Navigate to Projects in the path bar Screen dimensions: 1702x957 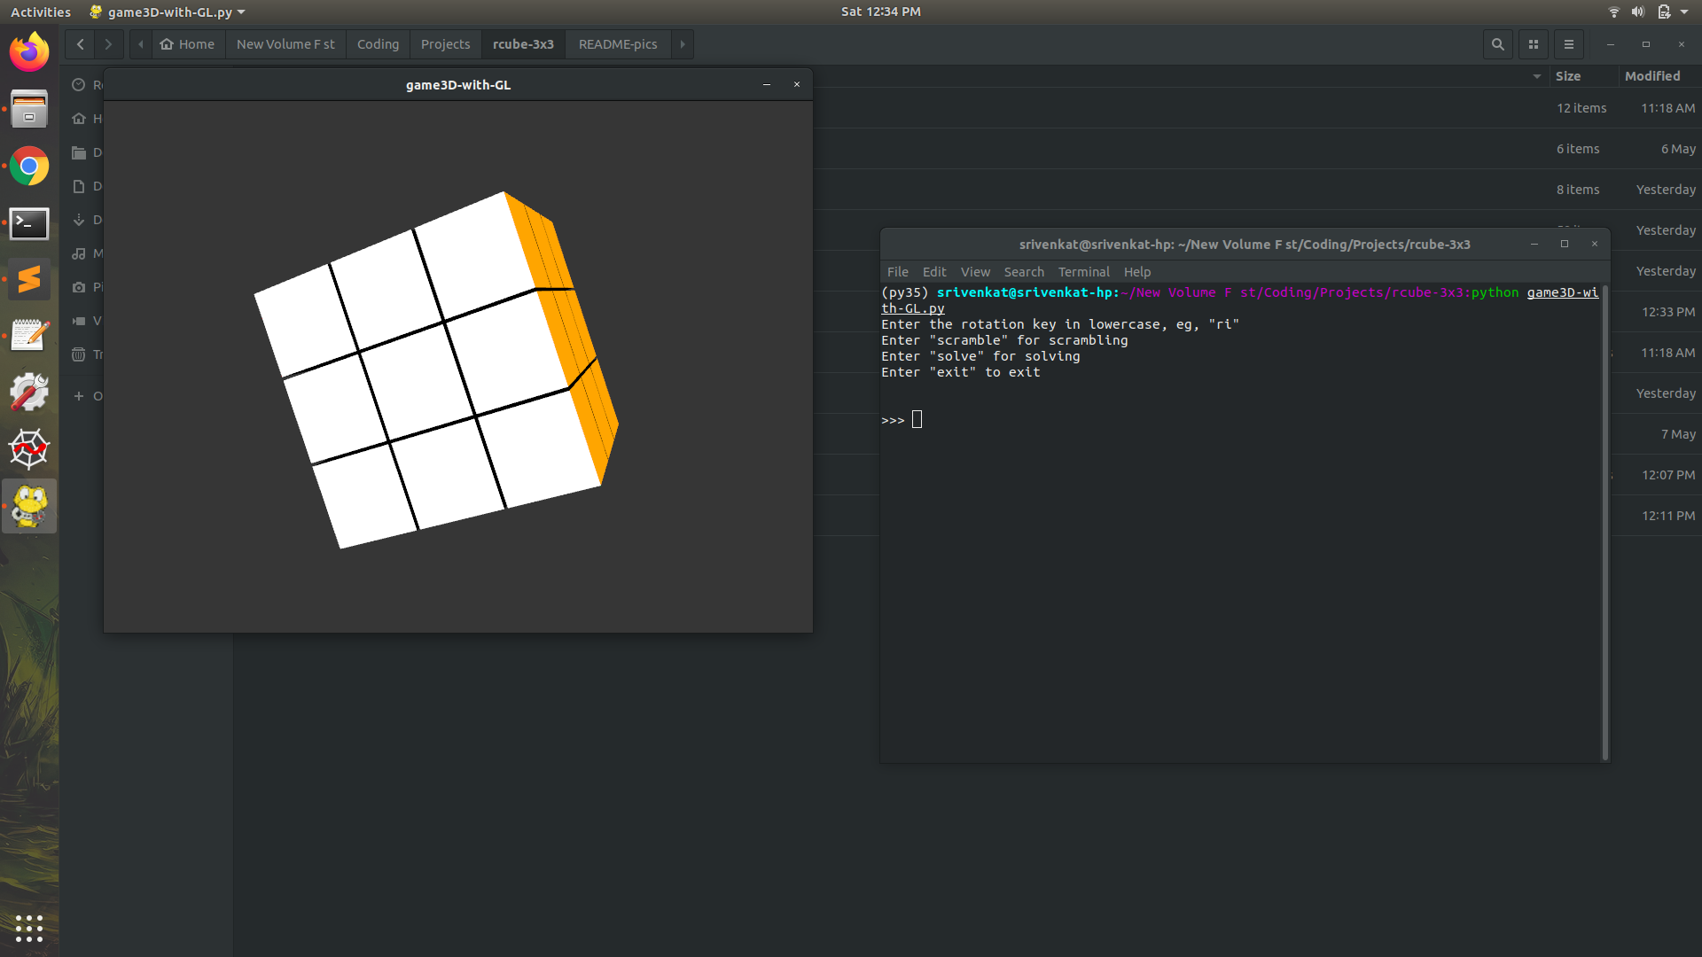click(x=445, y=44)
